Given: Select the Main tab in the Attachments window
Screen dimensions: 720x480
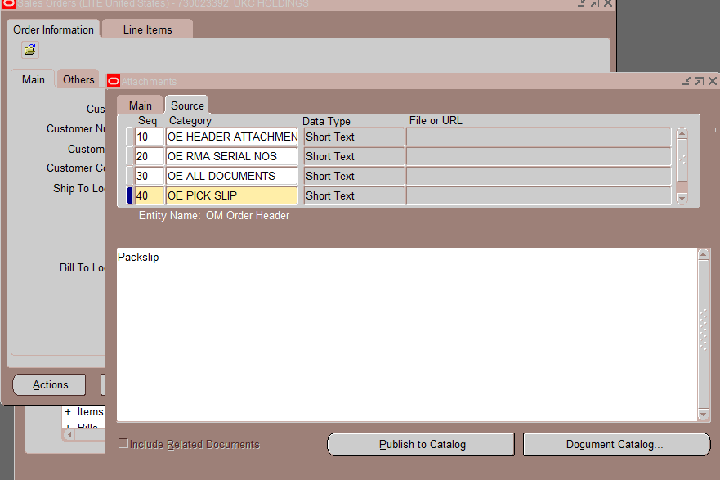Looking at the screenshot, I should click(139, 105).
